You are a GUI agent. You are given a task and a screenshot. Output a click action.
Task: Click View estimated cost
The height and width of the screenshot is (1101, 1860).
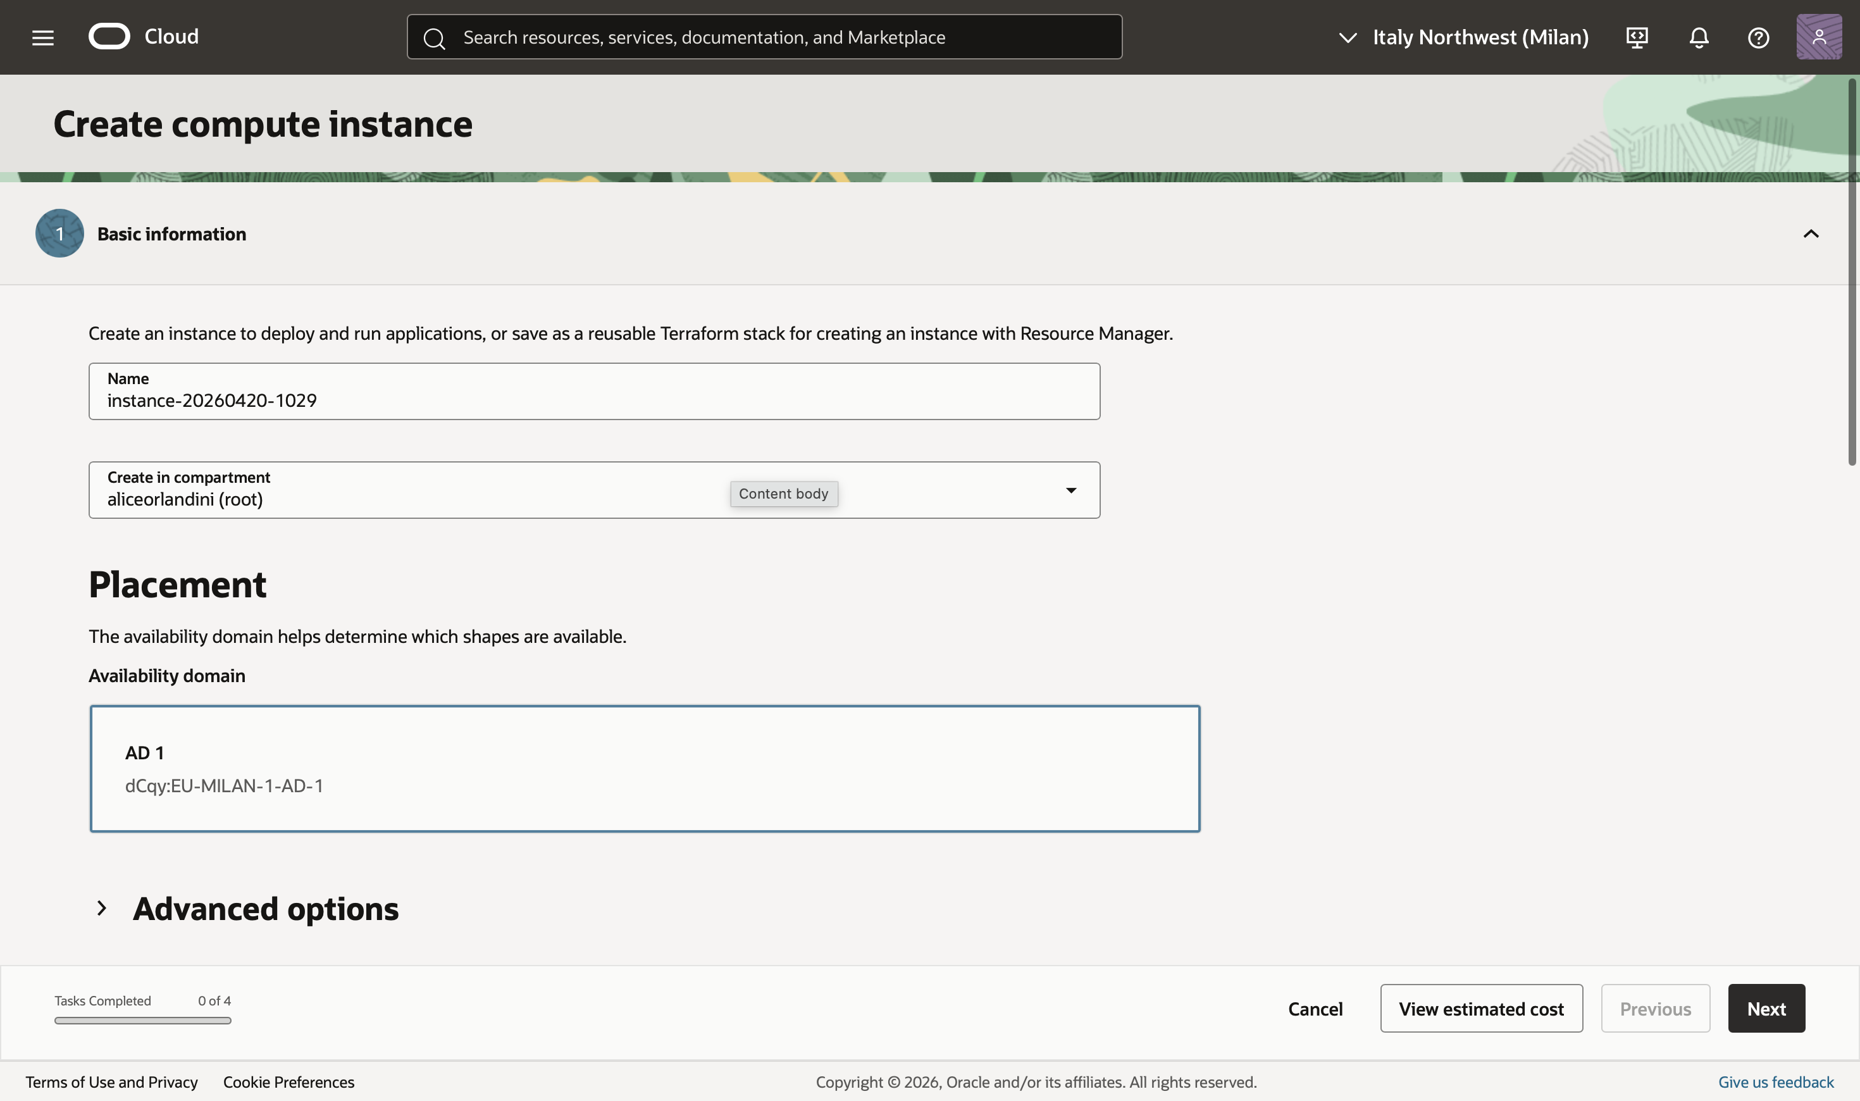1481,1008
